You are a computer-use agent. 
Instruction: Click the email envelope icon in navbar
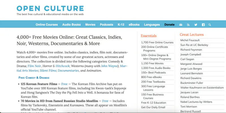click(181, 25)
